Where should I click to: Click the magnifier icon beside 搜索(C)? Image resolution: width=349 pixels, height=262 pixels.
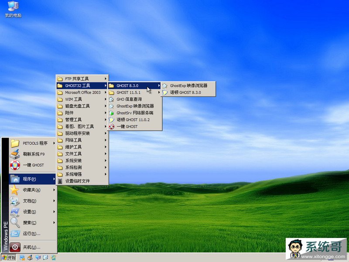point(15,223)
